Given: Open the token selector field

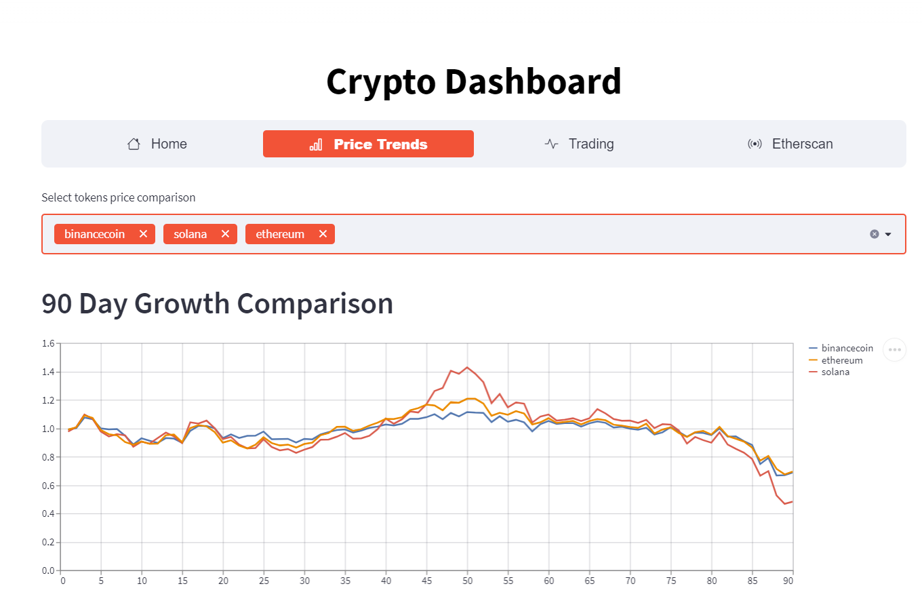Looking at the screenshot, I should [542, 234].
